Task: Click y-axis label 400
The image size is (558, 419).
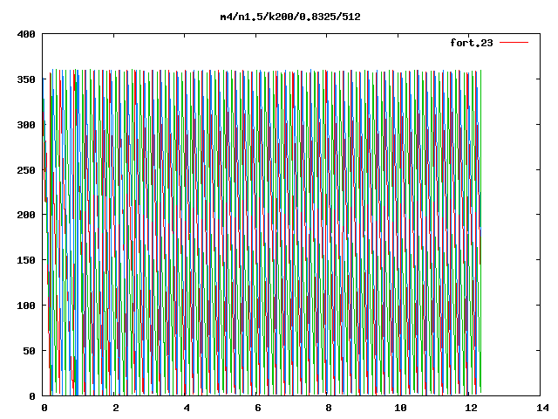Action: (26, 34)
